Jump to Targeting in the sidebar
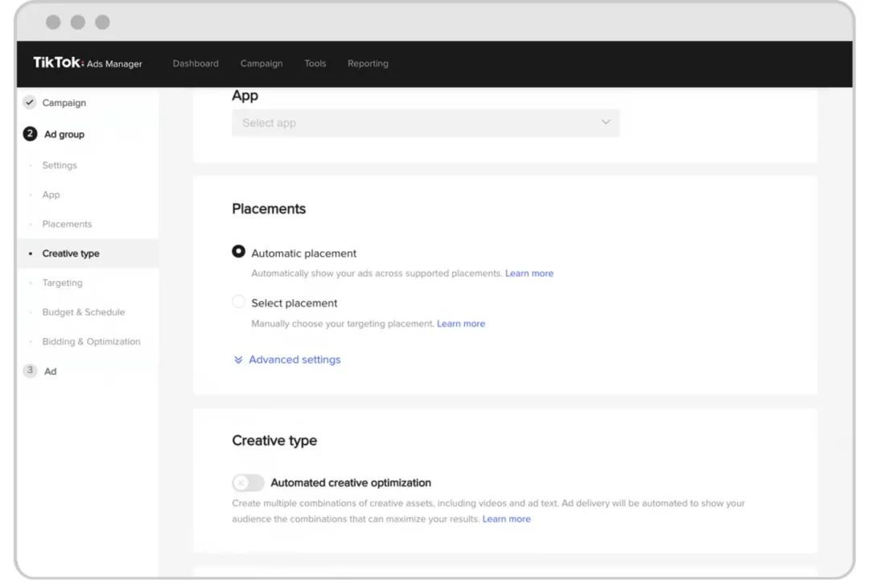The width and height of the screenshot is (869, 580). click(x=62, y=283)
